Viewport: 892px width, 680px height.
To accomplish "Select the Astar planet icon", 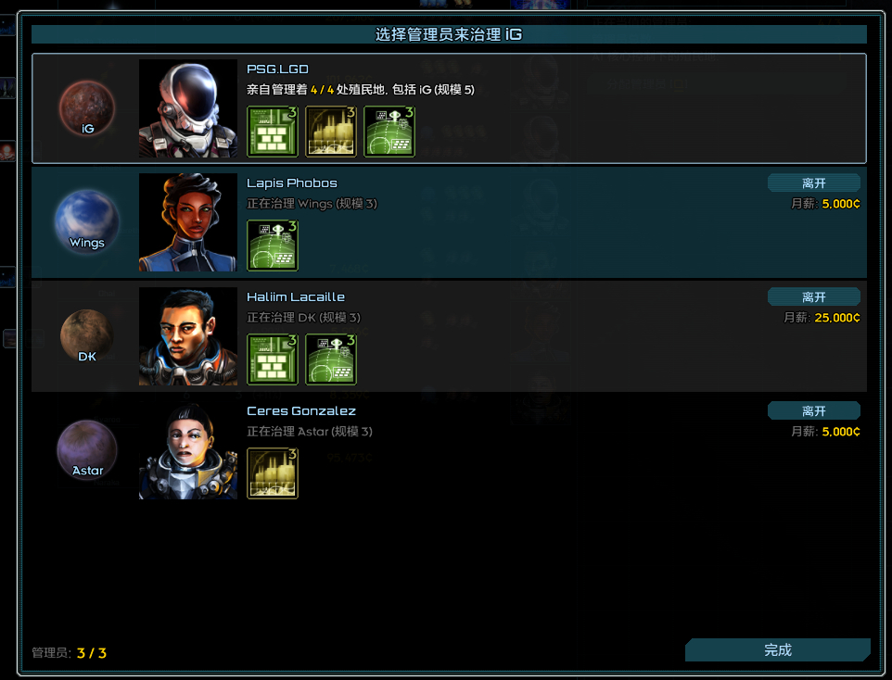I will (87, 449).
